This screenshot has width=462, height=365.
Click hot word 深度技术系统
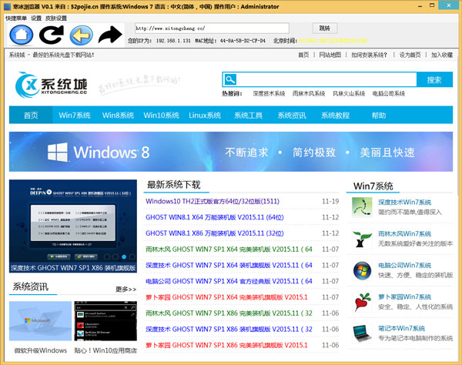point(269,94)
